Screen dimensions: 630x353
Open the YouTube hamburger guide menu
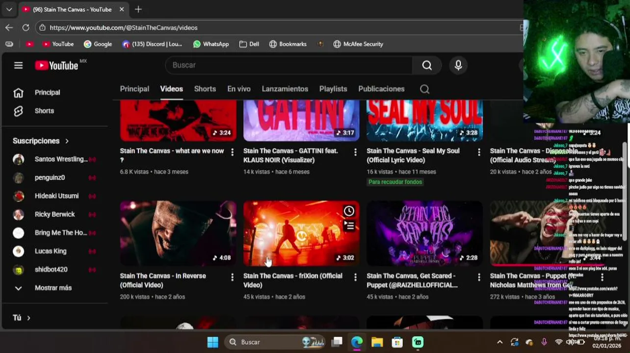tap(18, 65)
